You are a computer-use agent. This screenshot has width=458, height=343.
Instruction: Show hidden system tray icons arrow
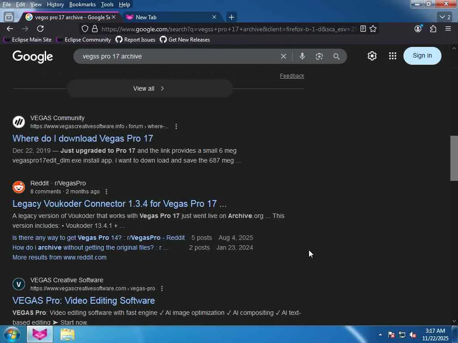click(380, 335)
